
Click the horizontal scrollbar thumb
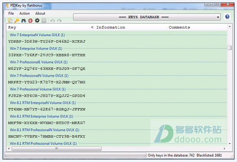[56, 149]
